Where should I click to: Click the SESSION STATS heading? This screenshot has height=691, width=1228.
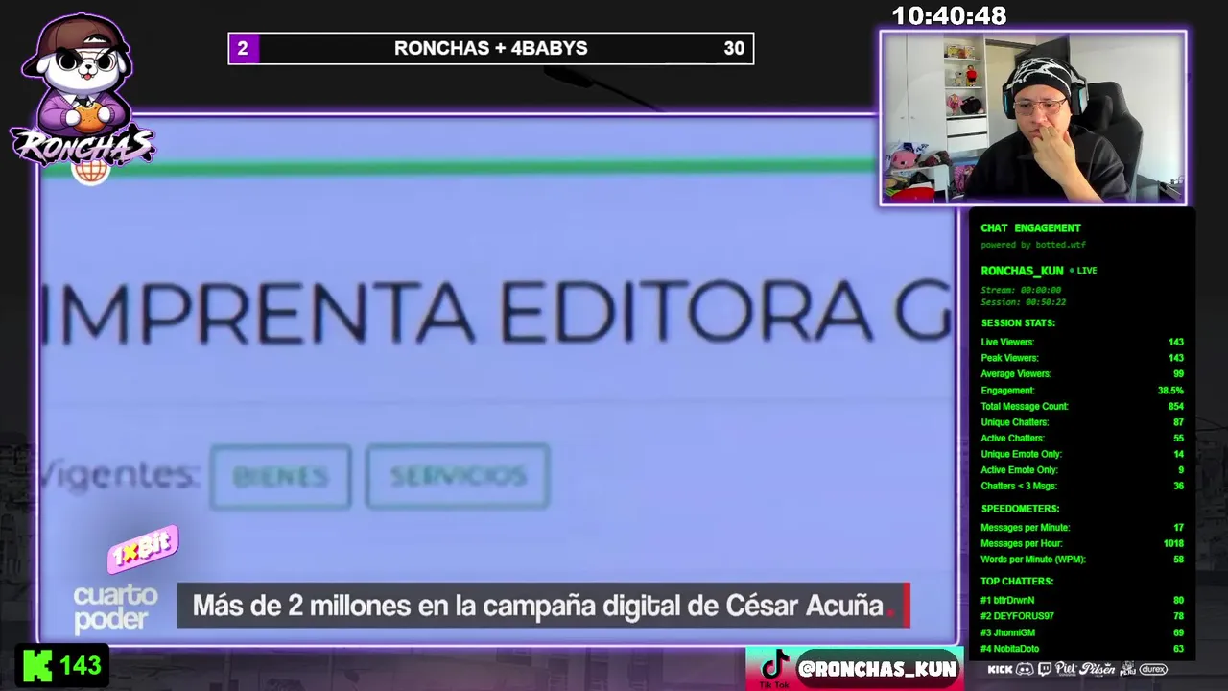click(1018, 323)
